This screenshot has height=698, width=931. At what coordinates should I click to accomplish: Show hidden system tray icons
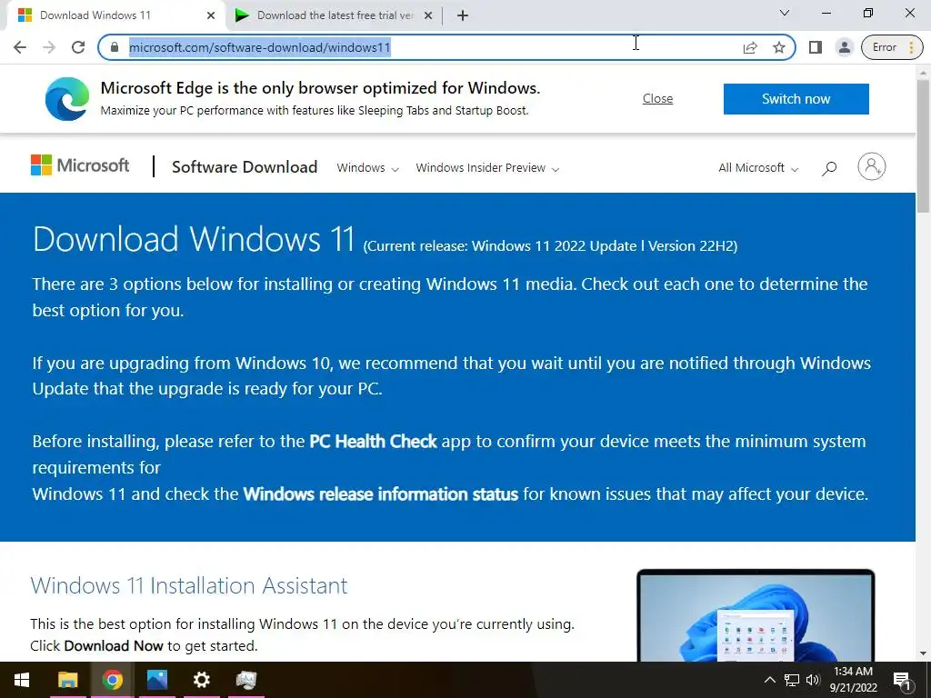click(x=769, y=680)
